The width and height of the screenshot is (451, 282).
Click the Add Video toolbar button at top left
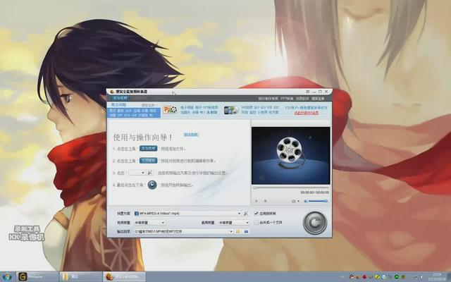(120, 99)
